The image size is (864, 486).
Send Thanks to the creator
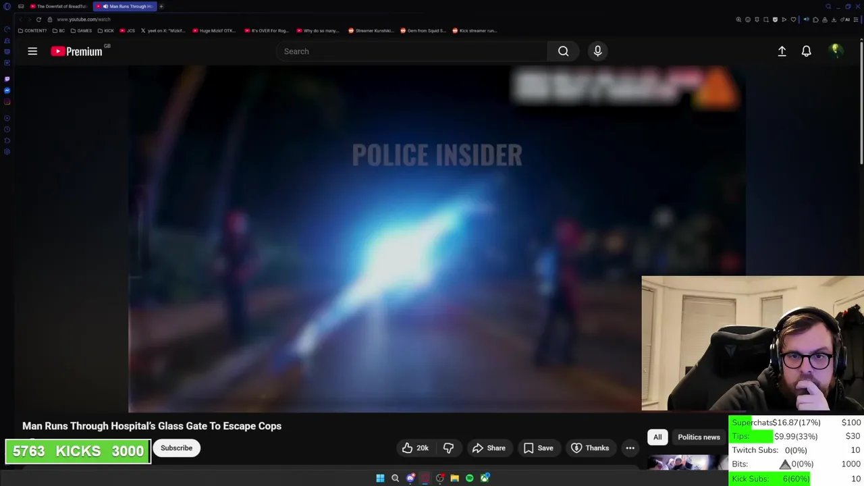589,448
